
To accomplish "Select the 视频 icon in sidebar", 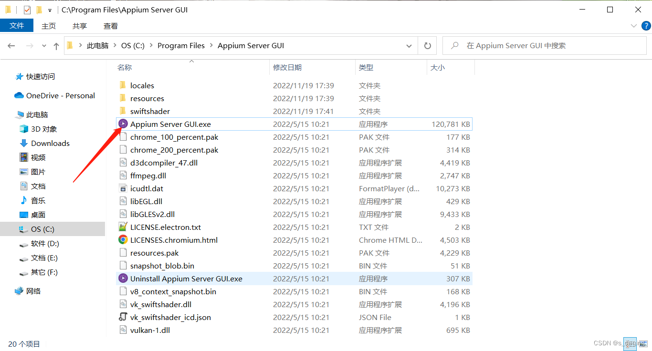I will 24,157.
